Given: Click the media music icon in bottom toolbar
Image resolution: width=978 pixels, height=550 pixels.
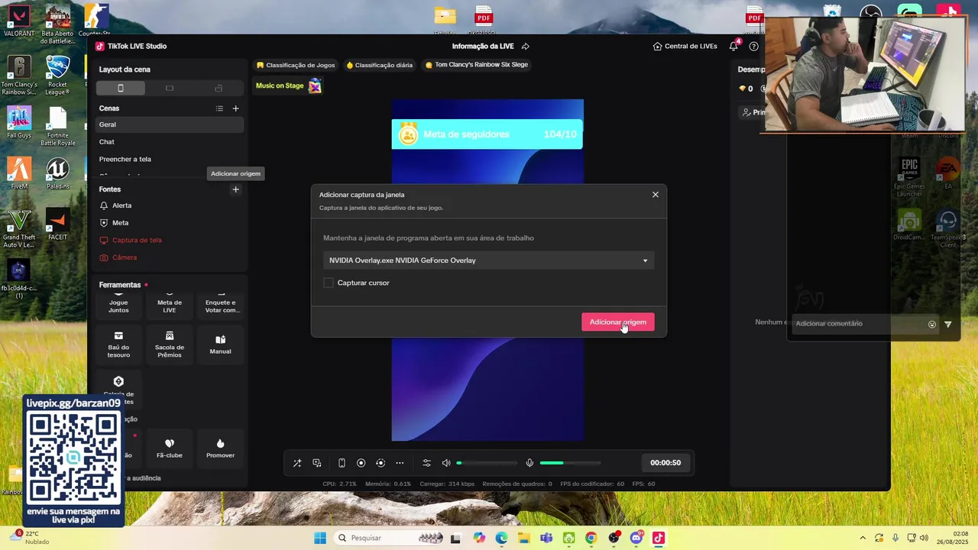Looking at the screenshot, I should [x=317, y=463].
